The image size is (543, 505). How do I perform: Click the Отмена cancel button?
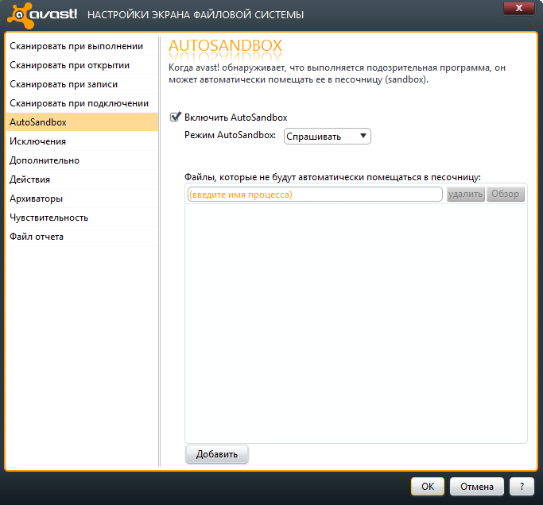[x=476, y=487]
